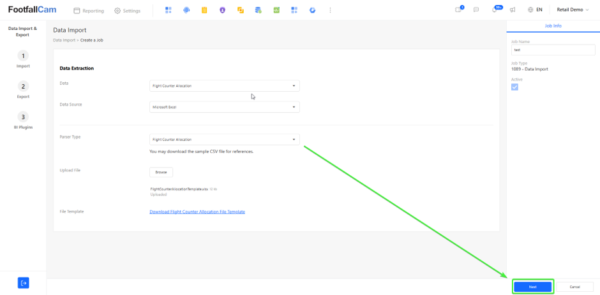The width and height of the screenshot is (600, 295).
Task: Click the sample CSV file reference text
Action: click(201, 152)
